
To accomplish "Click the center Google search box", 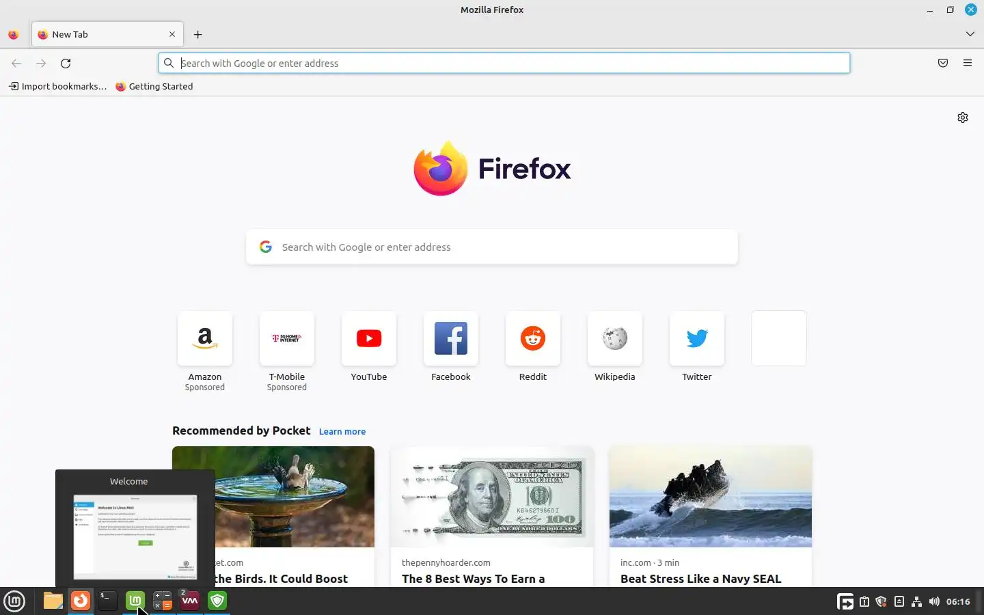I will [492, 247].
